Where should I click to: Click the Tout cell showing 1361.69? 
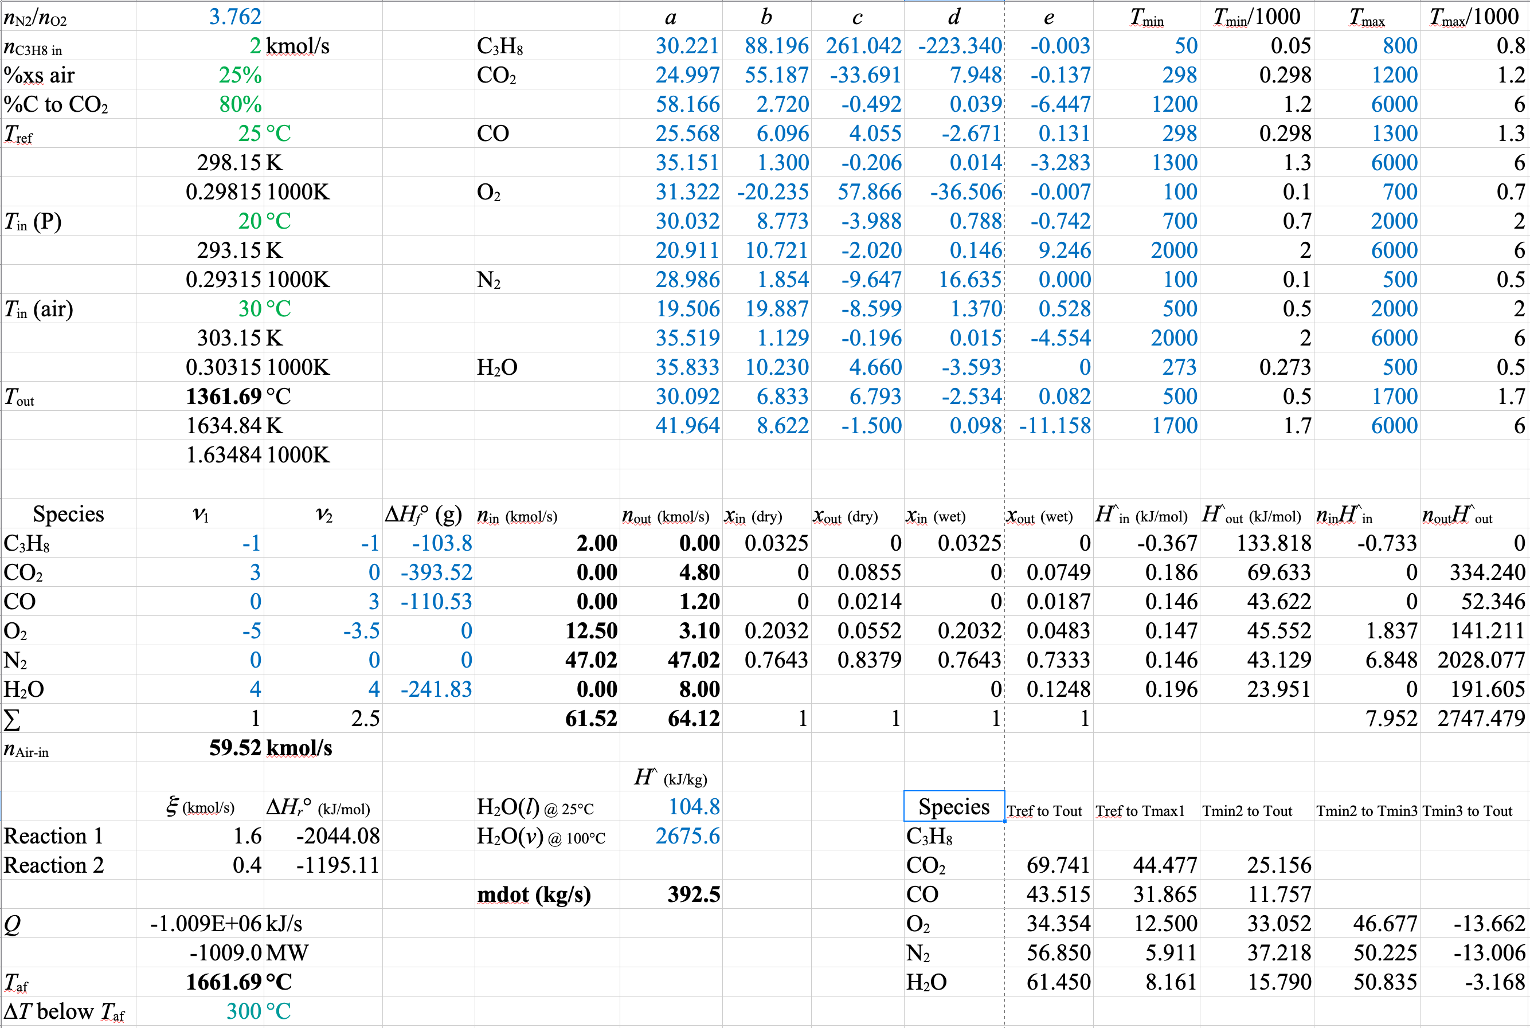(x=223, y=397)
